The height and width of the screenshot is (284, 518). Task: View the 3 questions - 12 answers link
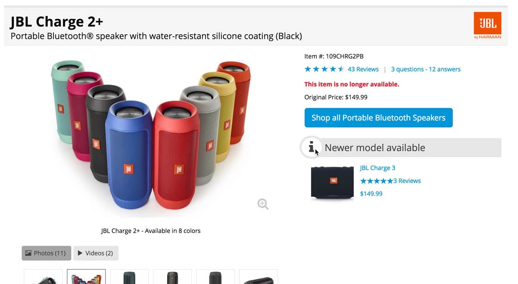pos(425,69)
